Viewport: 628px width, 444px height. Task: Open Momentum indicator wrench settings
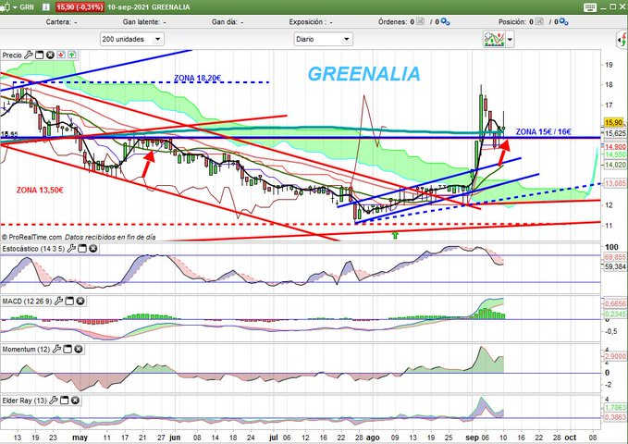[x=56, y=349]
